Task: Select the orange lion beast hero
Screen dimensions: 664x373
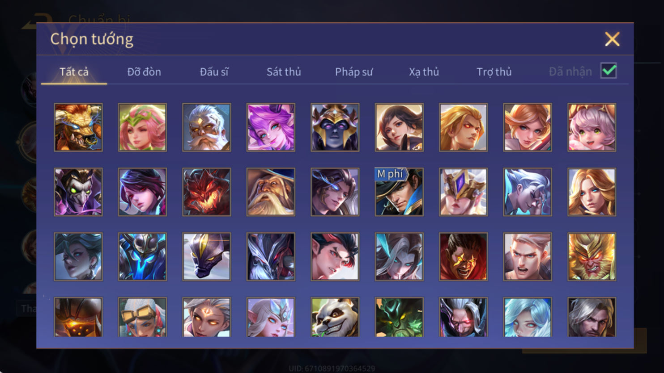Action: coord(78,127)
